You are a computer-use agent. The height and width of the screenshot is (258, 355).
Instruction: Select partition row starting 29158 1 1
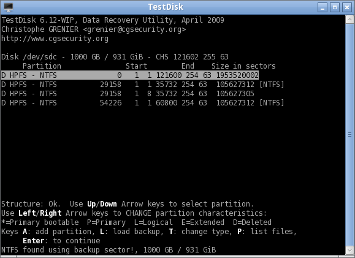(142, 85)
